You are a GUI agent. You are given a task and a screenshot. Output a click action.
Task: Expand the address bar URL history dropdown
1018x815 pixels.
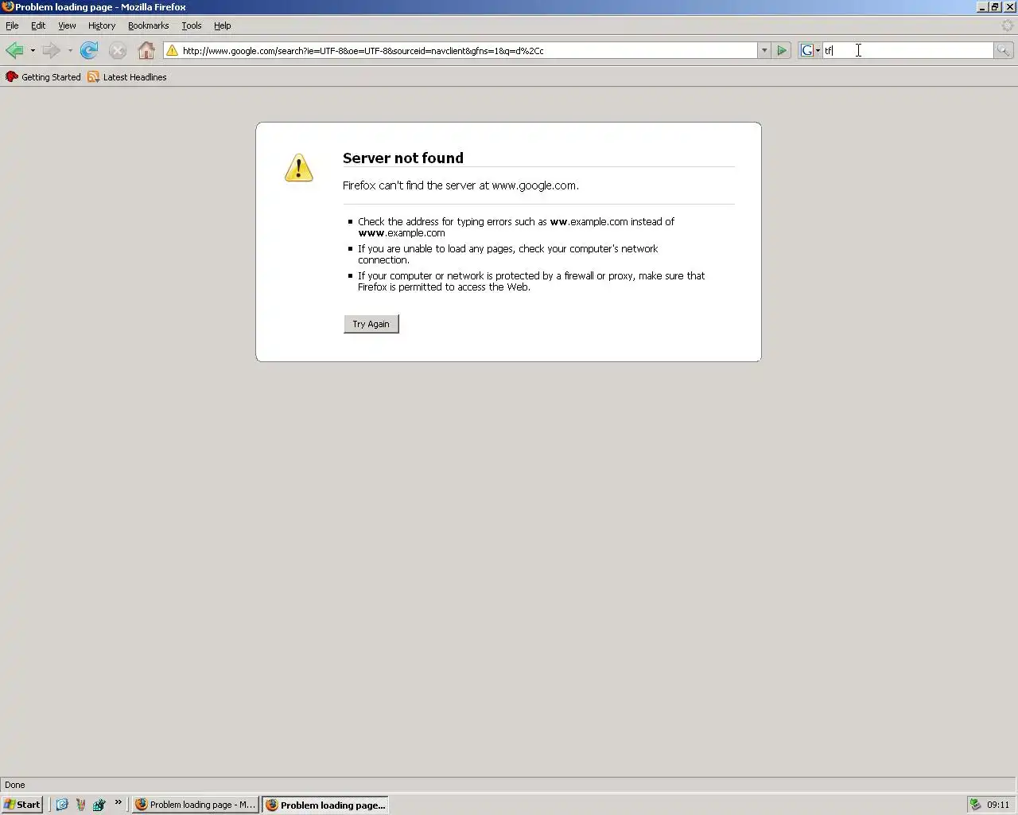click(x=764, y=51)
